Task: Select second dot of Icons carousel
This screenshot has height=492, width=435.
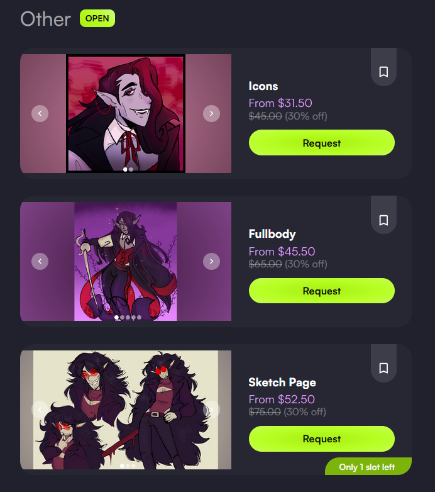Action: pos(131,169)
